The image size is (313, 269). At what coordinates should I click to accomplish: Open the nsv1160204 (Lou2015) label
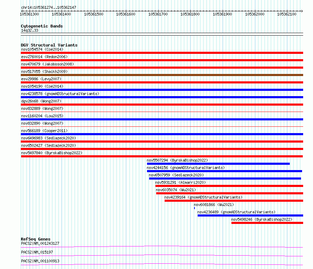point(42,116)
